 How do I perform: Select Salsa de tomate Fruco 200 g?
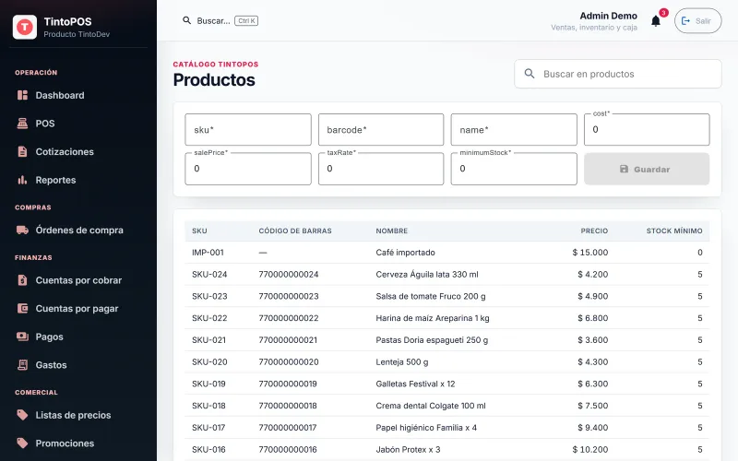[431, 296]
